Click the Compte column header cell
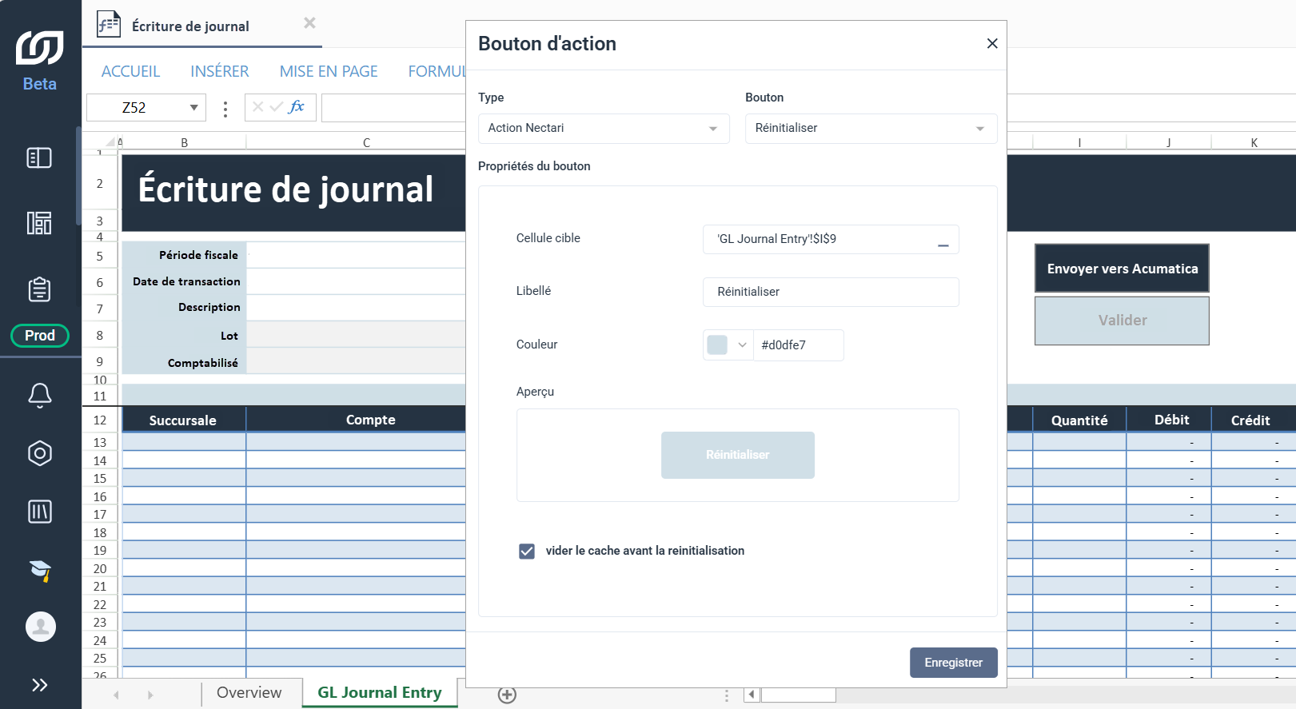Image resolution: width=1296 pixels, height=709 pixels. coord(356,420)
